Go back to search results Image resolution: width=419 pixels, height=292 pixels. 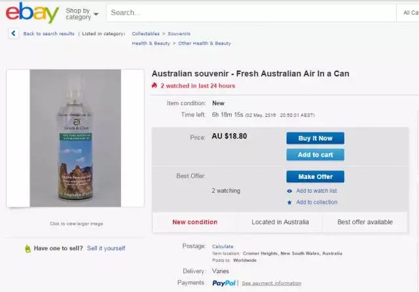[x=48, y=33]
